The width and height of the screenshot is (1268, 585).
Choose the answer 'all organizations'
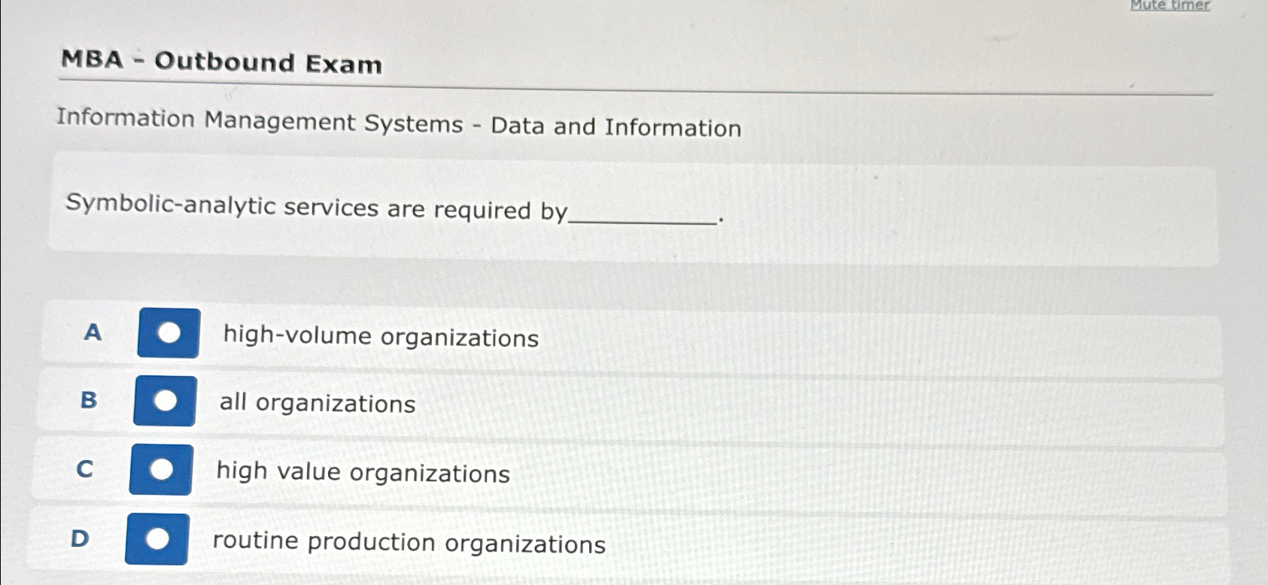pos(316,405)
